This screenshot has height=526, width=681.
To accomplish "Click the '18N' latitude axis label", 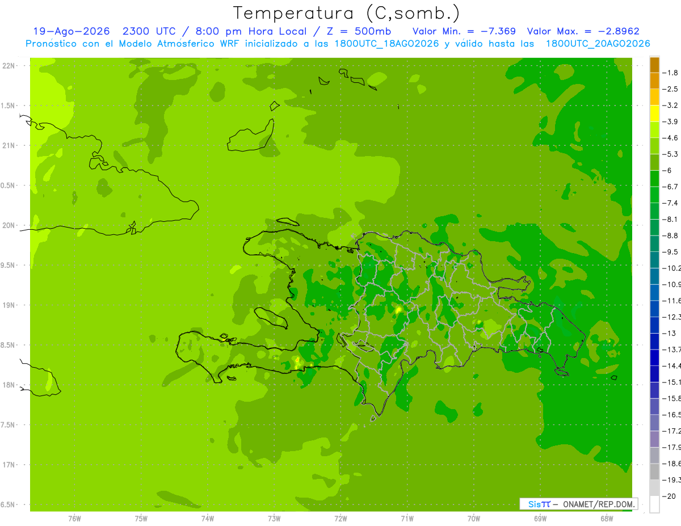I will click(x=7, y=385).
